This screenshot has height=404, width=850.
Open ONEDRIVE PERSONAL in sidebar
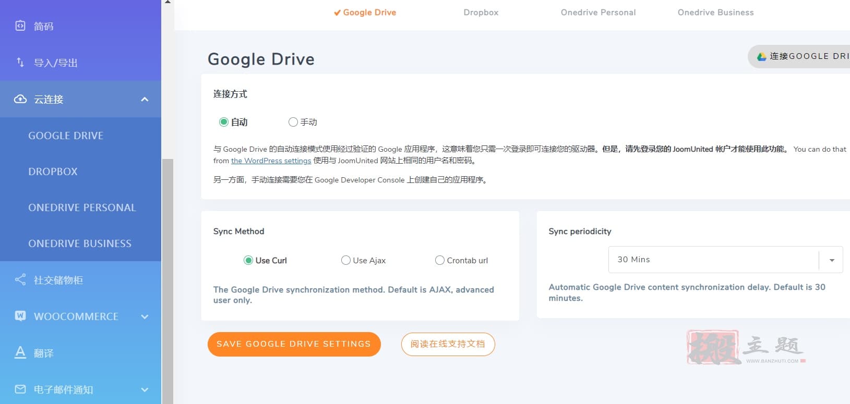coord(82,207)
